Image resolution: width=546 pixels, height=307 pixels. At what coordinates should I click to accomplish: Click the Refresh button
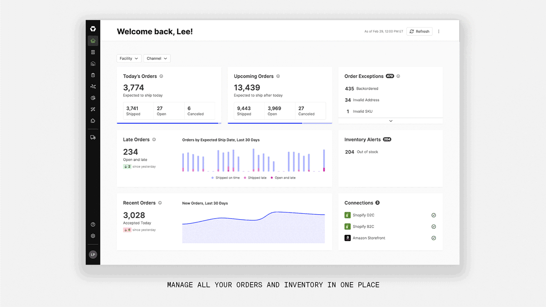coord(419,31)
